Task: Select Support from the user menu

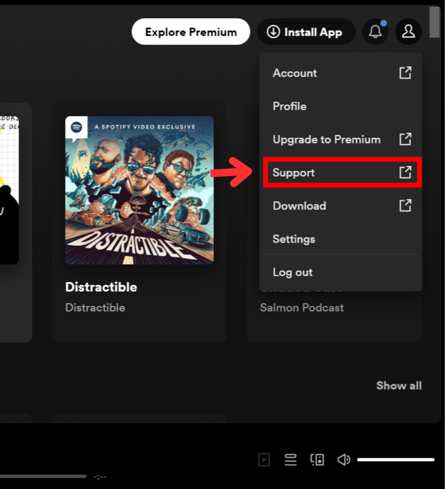Action: (294, 172)
